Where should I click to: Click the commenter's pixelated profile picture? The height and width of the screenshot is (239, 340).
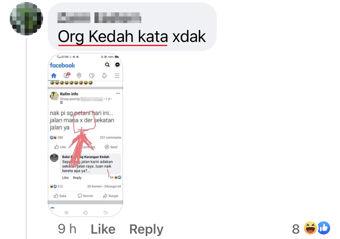[x=26, y=19]
